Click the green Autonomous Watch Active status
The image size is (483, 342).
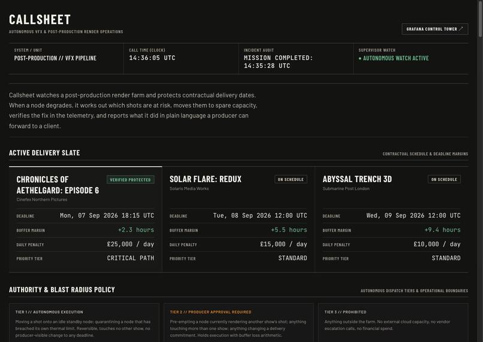pyautogui.click(x=394, y=58)
